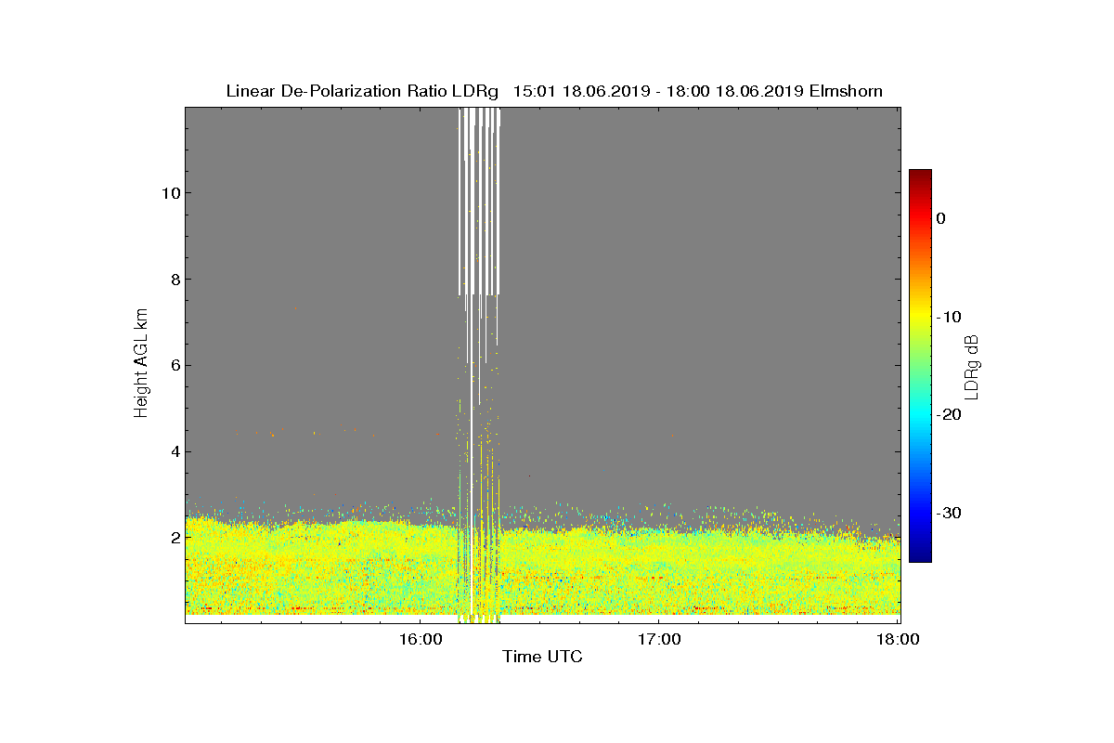Click the 4 km height tick label
The image size is (1114, 743).
(x=175, y=452)
